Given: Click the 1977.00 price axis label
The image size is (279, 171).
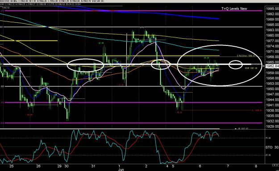Looking at the screenshot, I should pyautogui.click(x=272, y=41).
